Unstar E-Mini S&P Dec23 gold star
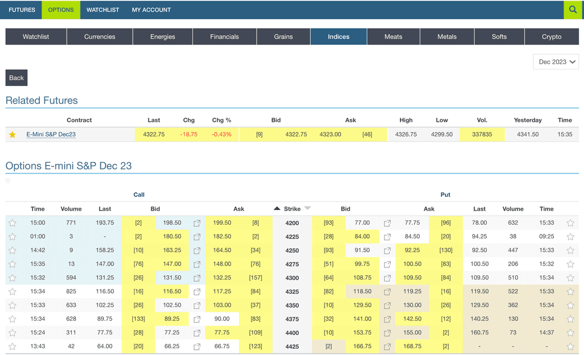Screen dimensions: 584x355 coord(12,135)
